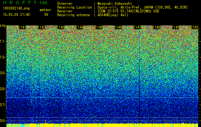201x127 pixels.
Task: Click the 0.6 kHz axis label
Action: tap(3, 121)
